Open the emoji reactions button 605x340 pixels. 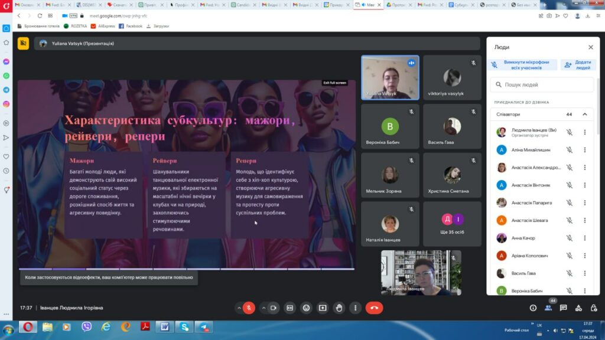[x=306, y=308]
